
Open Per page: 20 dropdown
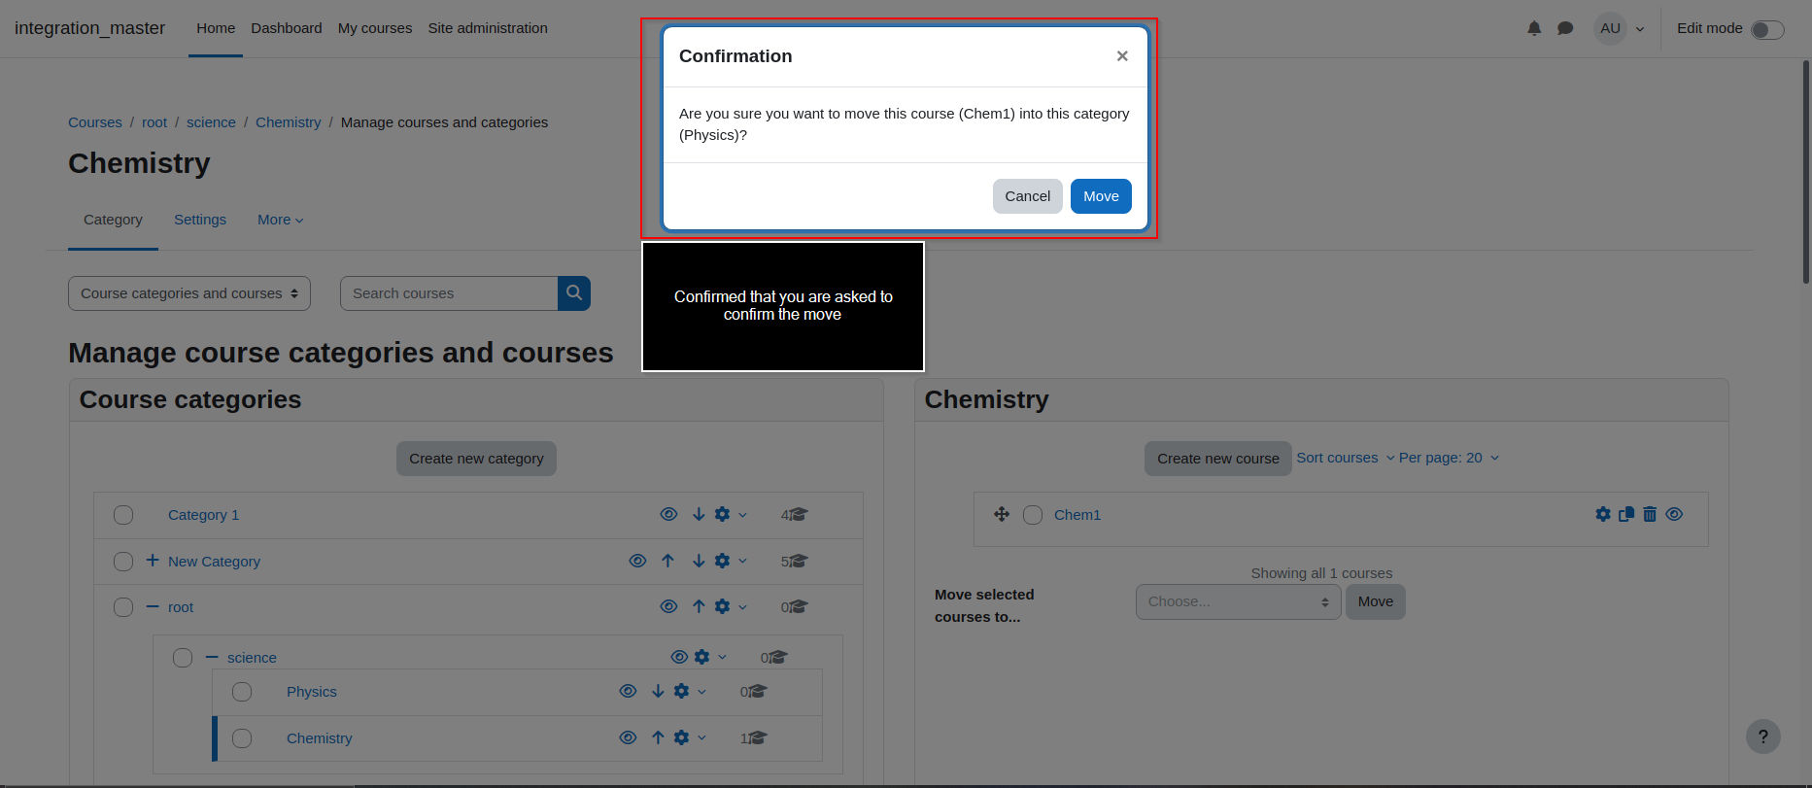click(1449, 458)
